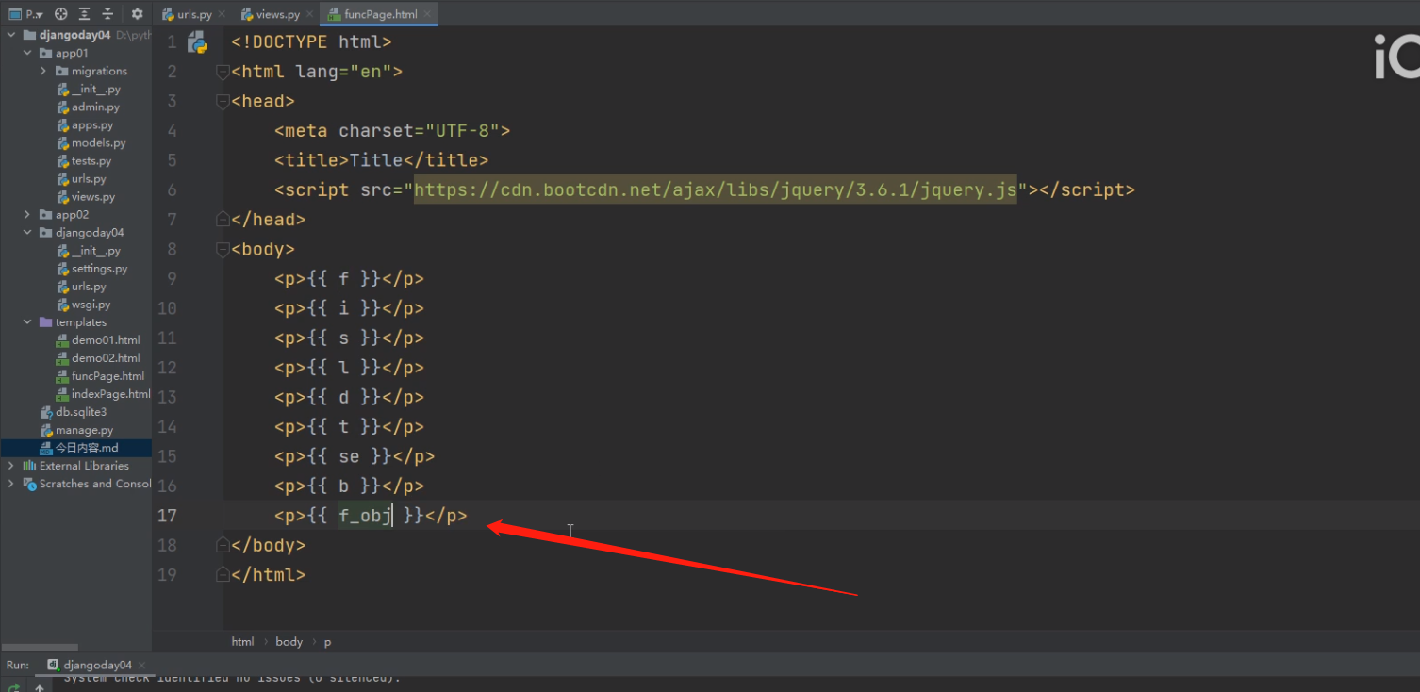
Task: Fold the head tag on line 3
Action: (x=223, y=101)
